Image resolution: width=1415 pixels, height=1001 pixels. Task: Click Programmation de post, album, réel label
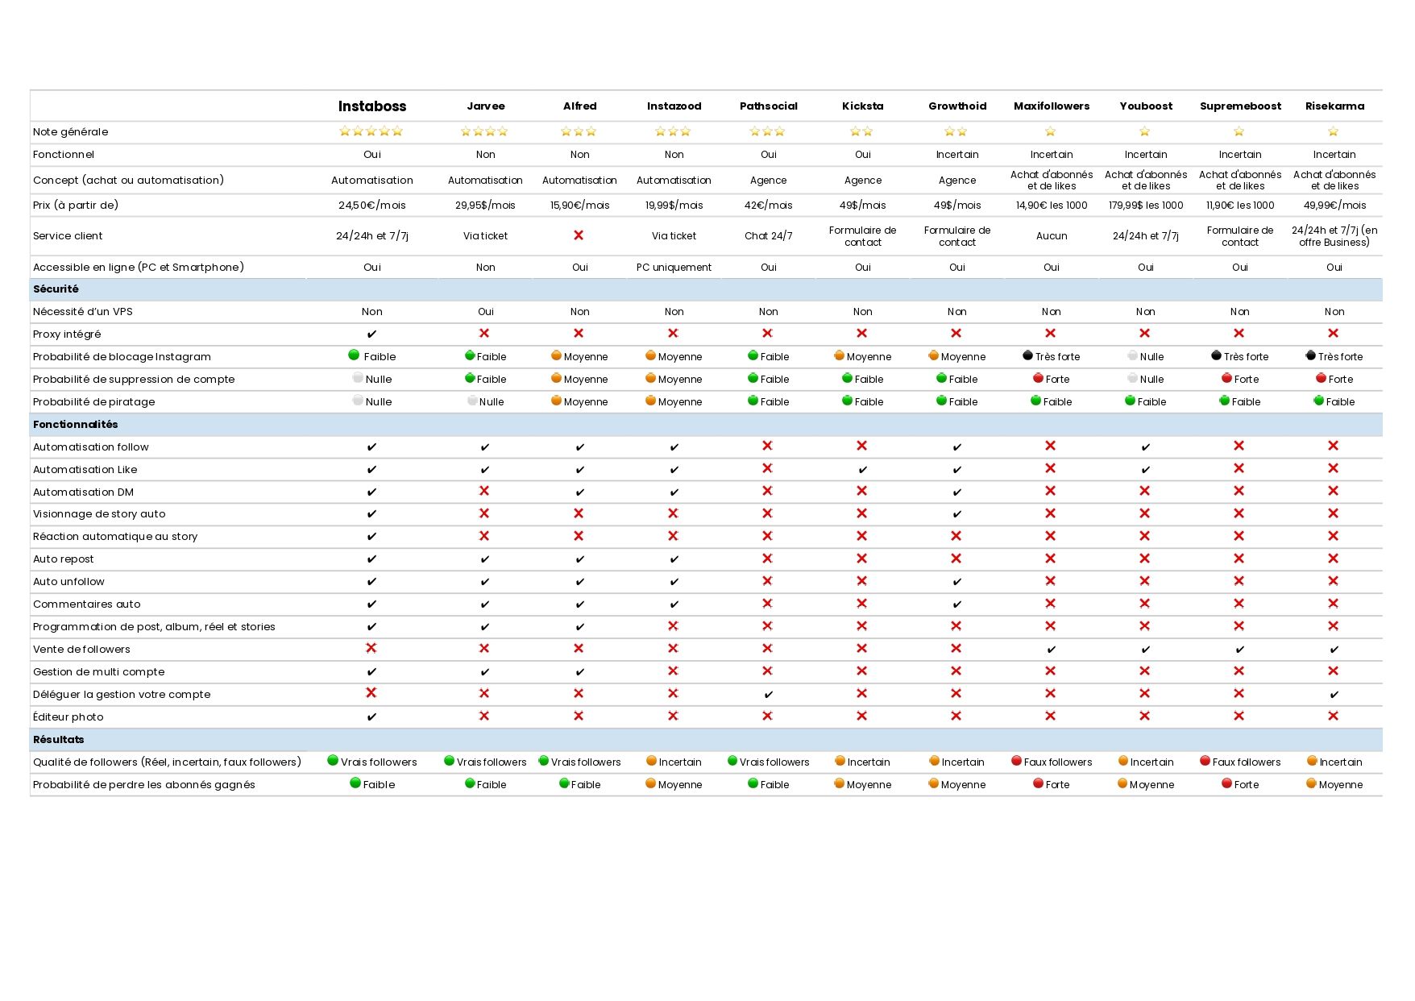coord(154,627)
